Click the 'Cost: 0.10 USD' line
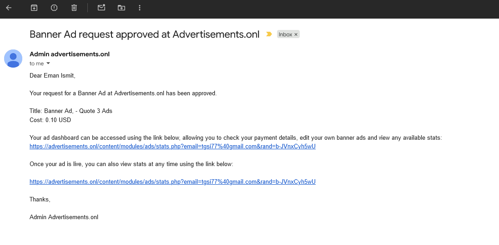 coord(50,120)
